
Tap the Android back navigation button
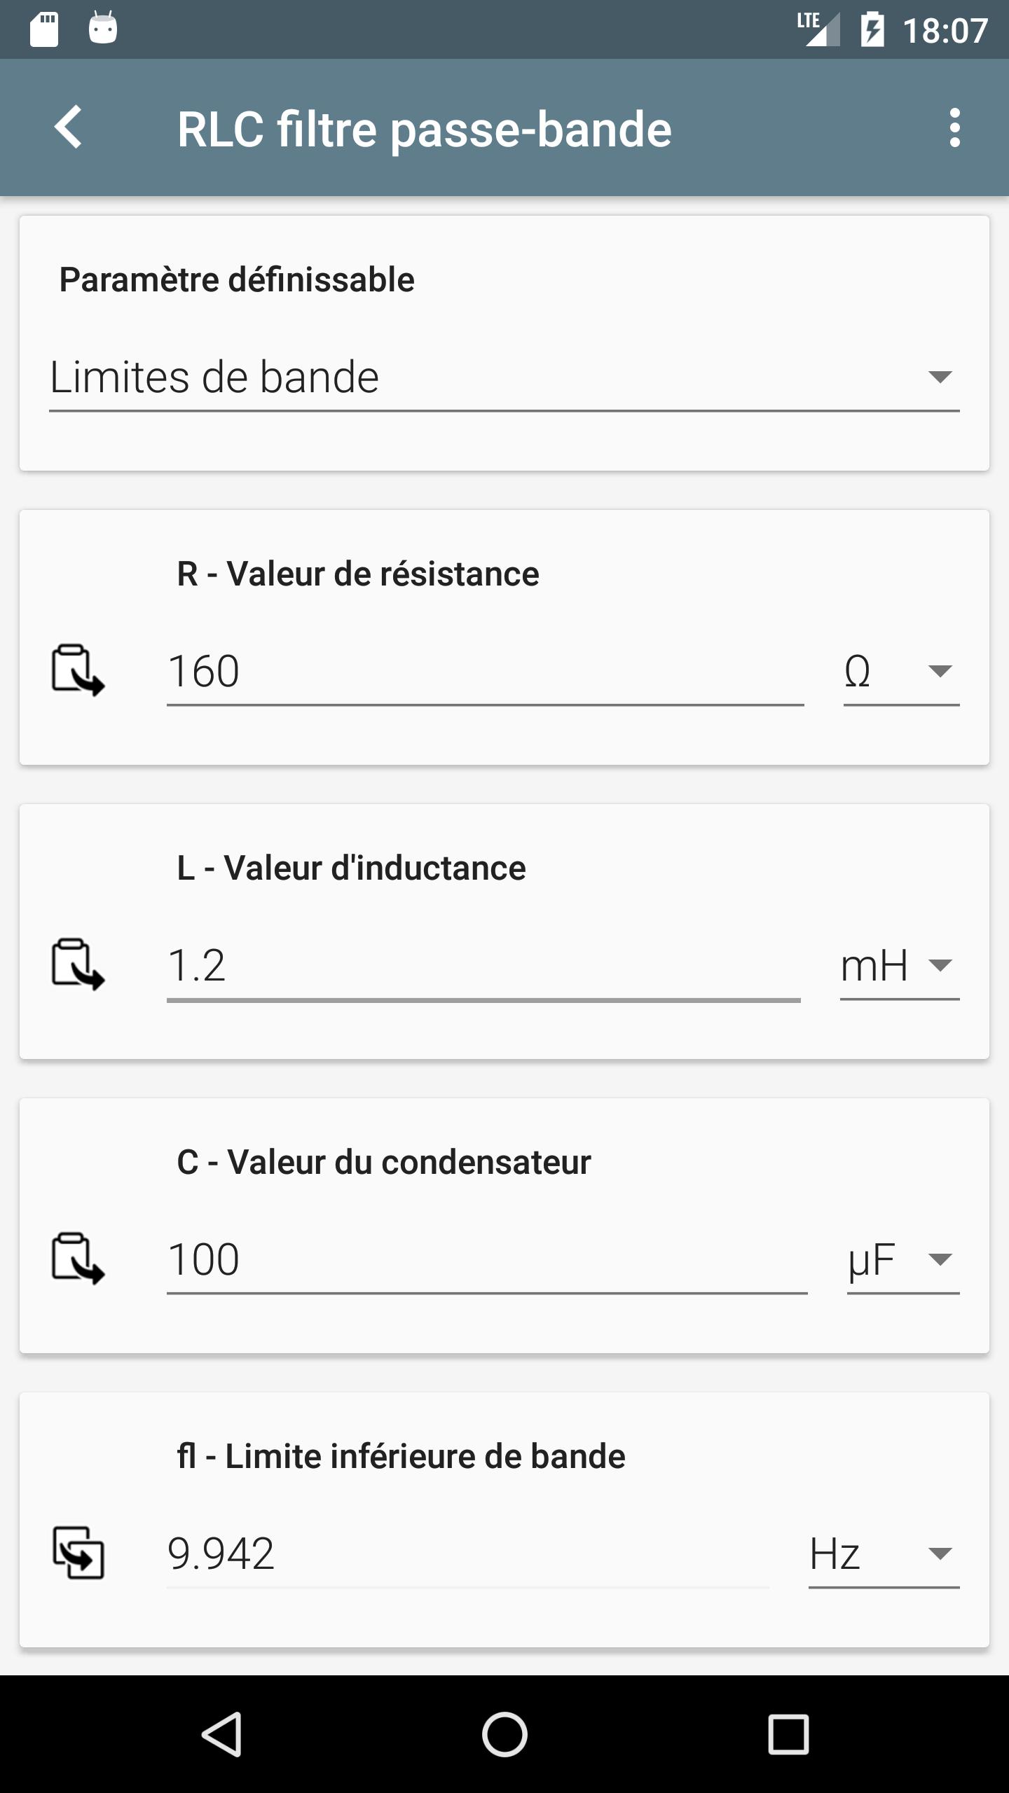(x=222, y=1734)
